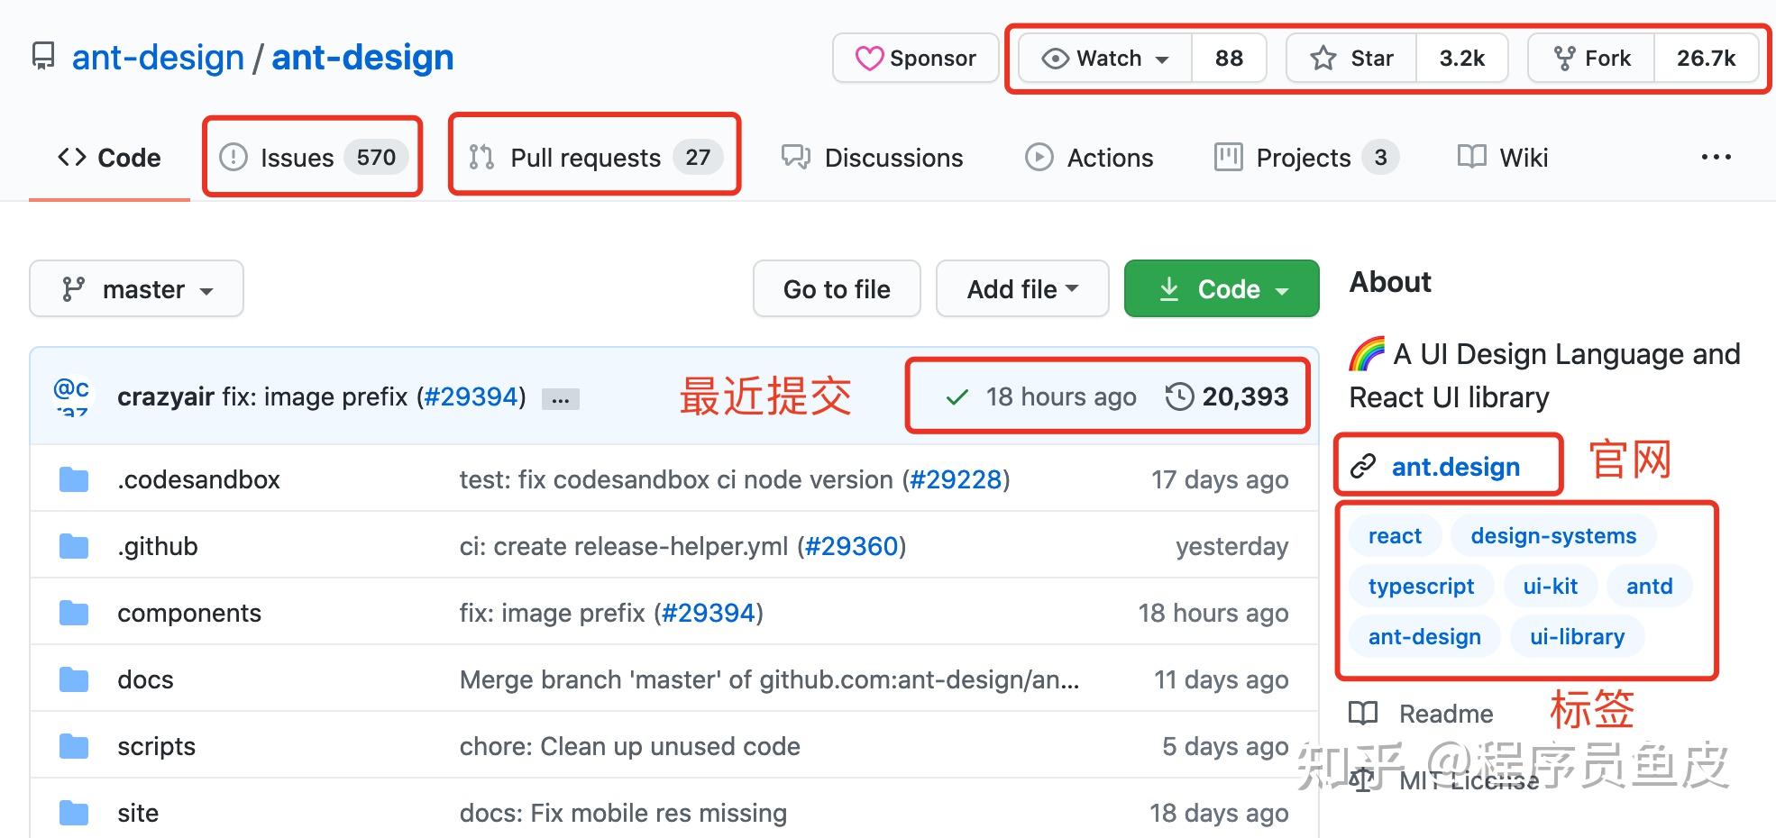Click the Code tab angle-brackets icon
1776x838 pixels.
(72, 157)
